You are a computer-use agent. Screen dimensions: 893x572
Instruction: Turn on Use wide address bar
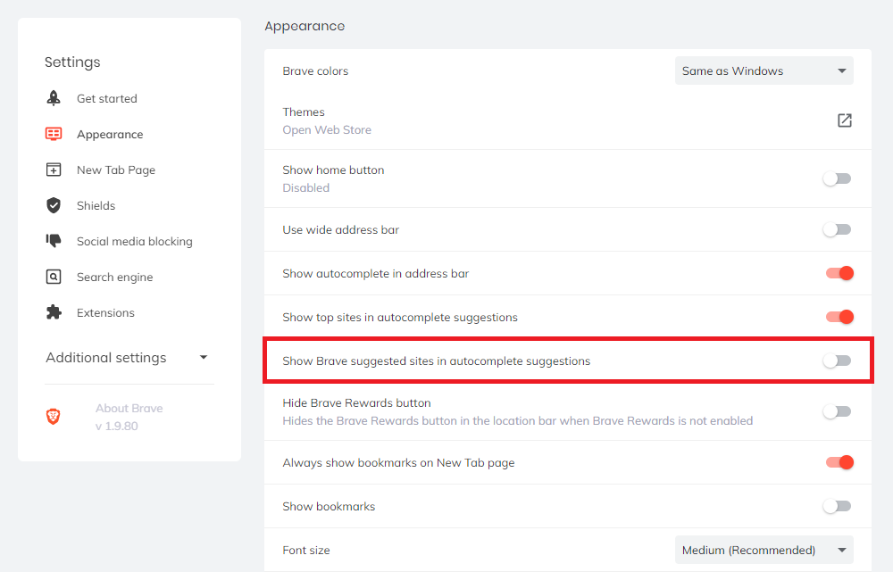(838, 229)
